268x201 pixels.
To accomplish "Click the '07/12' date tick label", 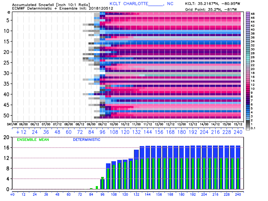I will [57, 124].
